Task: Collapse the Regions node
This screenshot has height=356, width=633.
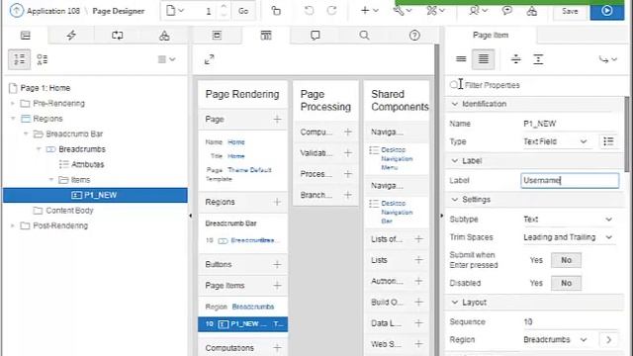Action: [x=13, y=119]
